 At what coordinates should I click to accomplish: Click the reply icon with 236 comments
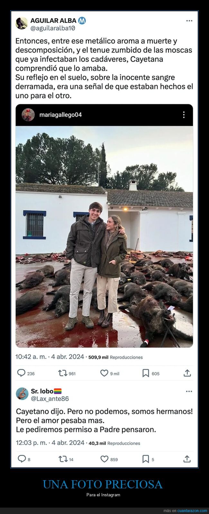[21, 373]
